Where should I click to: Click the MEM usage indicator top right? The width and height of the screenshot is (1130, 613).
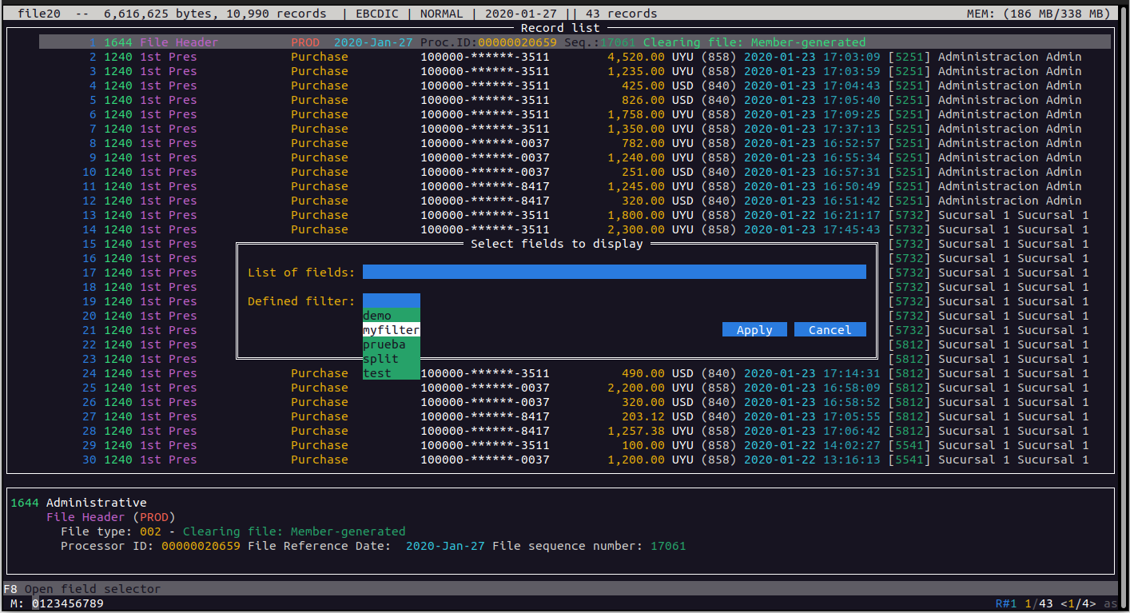click(x=1038, y=14)
